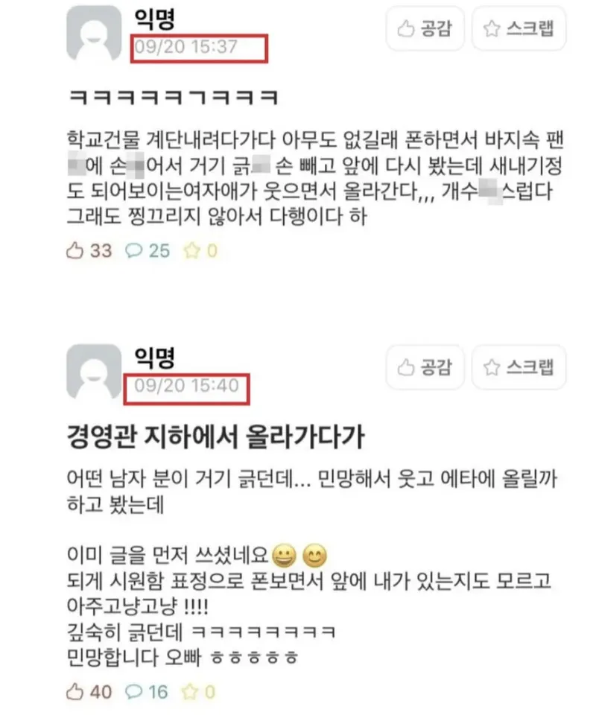Tap thumbs-up icon showing 40 likes
Screen dimensions: 596x724
click(74, 692)
